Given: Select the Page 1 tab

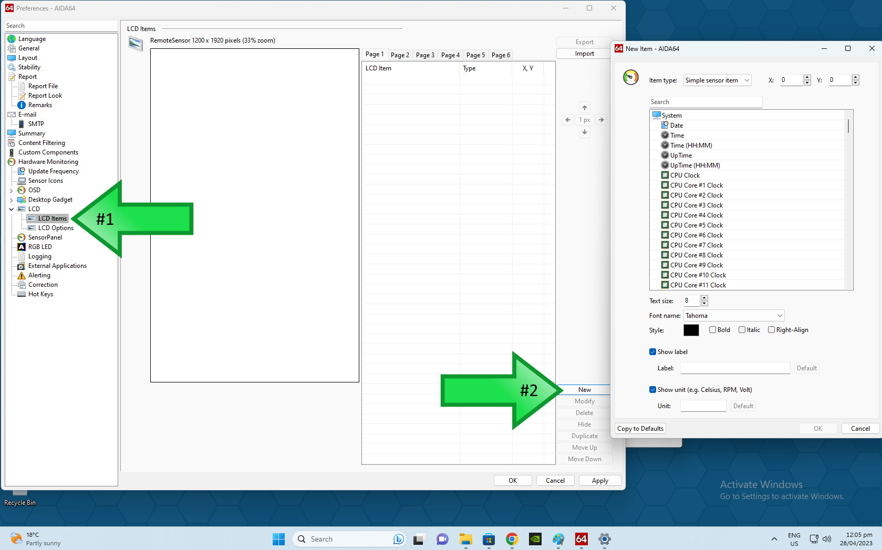Looking at the screenshot, I should [375, 54].
